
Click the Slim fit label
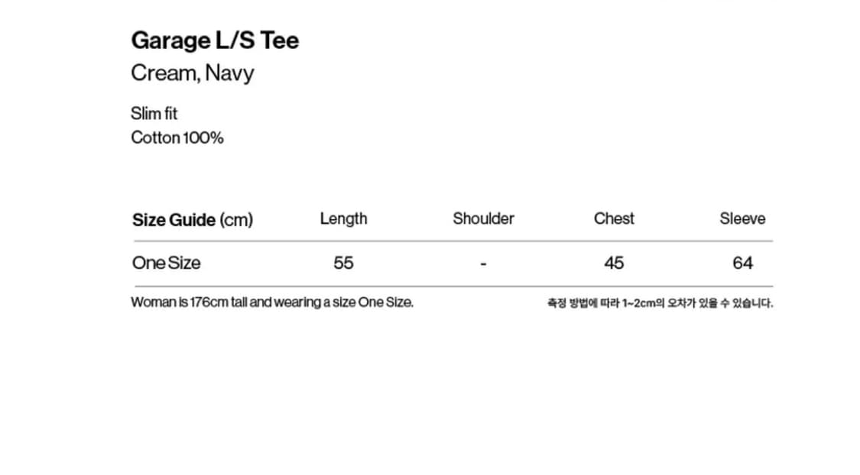click(x=154, y=114)
